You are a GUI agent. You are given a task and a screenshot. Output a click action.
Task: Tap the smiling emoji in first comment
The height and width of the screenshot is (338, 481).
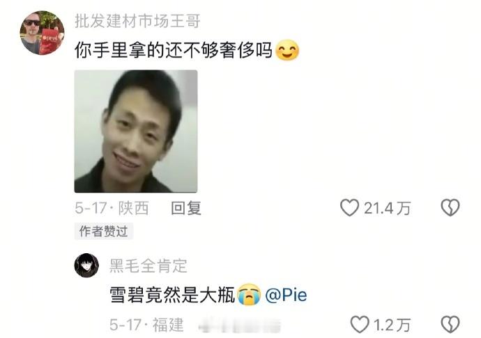[287, 50]
